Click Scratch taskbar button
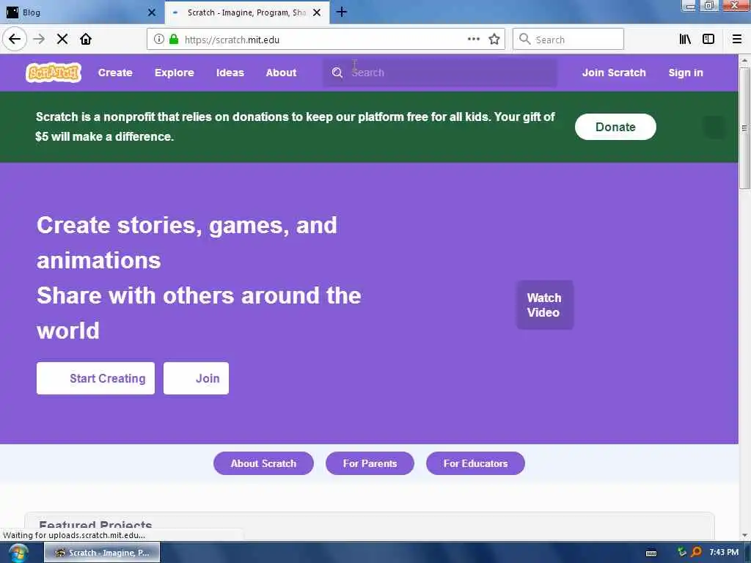This screenshot has height=563, width=751. (102, 553)
